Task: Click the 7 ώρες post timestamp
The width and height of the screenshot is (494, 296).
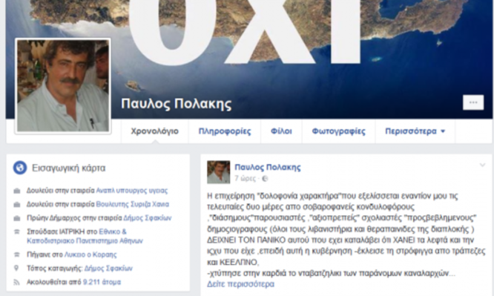Action: [246, 179]
